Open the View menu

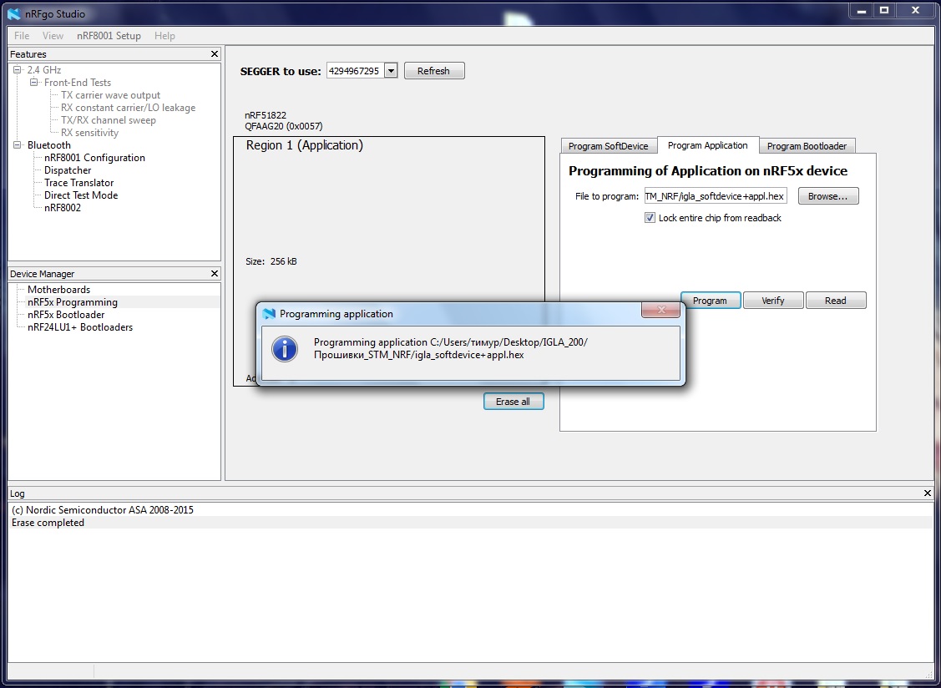(53, 35)
